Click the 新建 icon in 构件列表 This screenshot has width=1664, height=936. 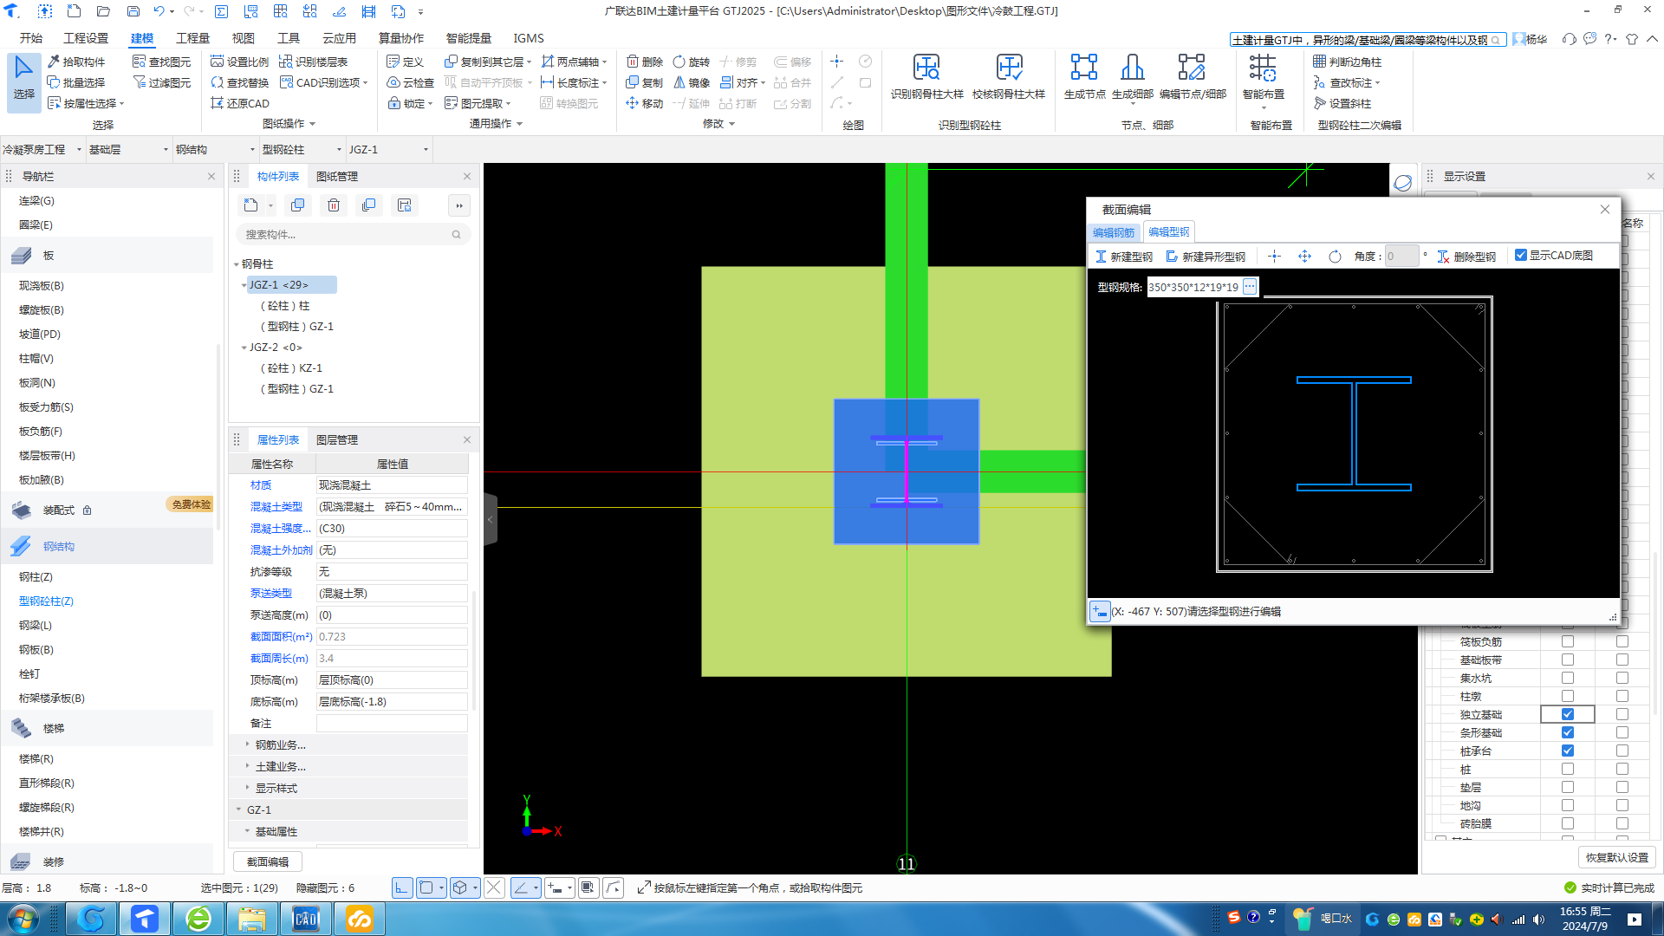251,205
